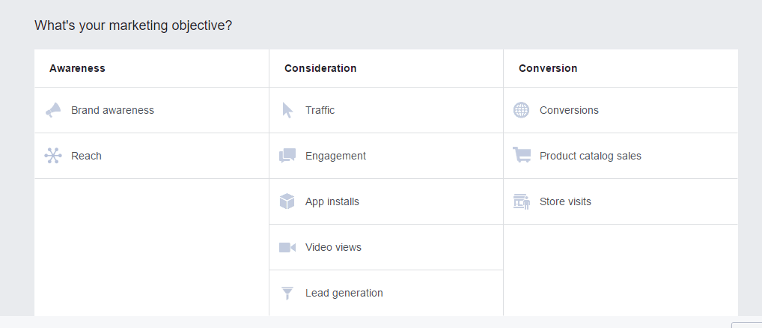Pick the Engagement objective text
Viewport: 762px width, 328px height.
[x=335, y=156]
